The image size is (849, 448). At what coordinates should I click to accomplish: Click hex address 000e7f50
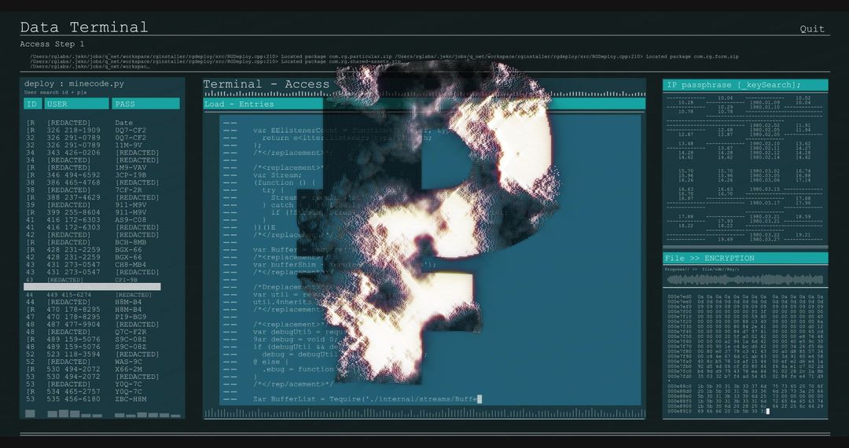[x=679, y=336]
